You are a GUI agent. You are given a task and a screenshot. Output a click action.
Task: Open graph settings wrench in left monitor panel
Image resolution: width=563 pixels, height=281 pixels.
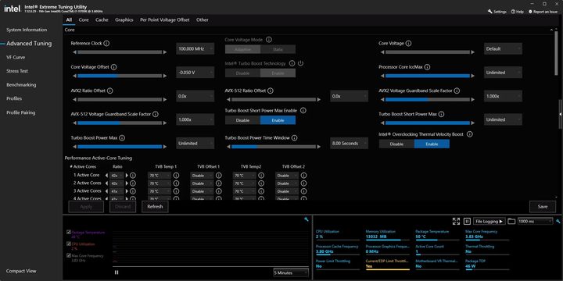tap(307, 219)
